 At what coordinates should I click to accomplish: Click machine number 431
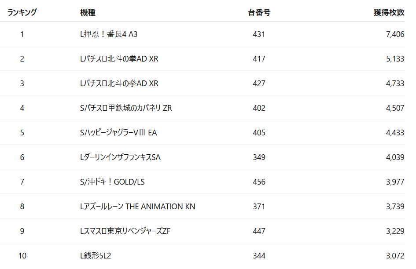(259, 34)
